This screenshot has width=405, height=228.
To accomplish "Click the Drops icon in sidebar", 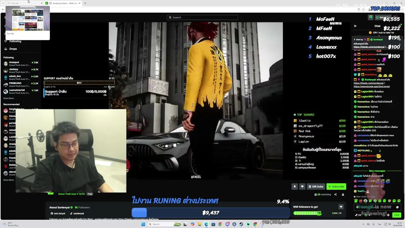I will (x=6, y=49).
